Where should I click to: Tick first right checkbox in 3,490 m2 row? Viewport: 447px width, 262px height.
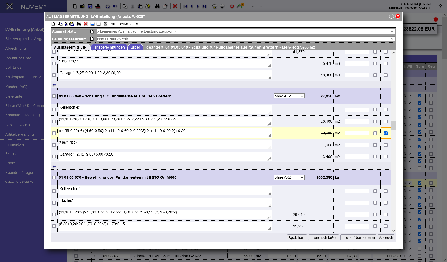coord(375,157)
